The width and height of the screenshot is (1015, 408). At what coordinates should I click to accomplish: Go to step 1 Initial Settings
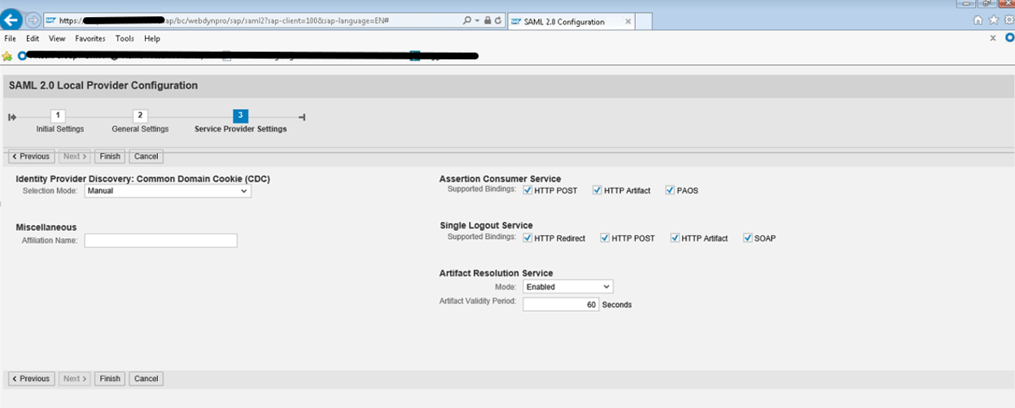click(59, 116)
